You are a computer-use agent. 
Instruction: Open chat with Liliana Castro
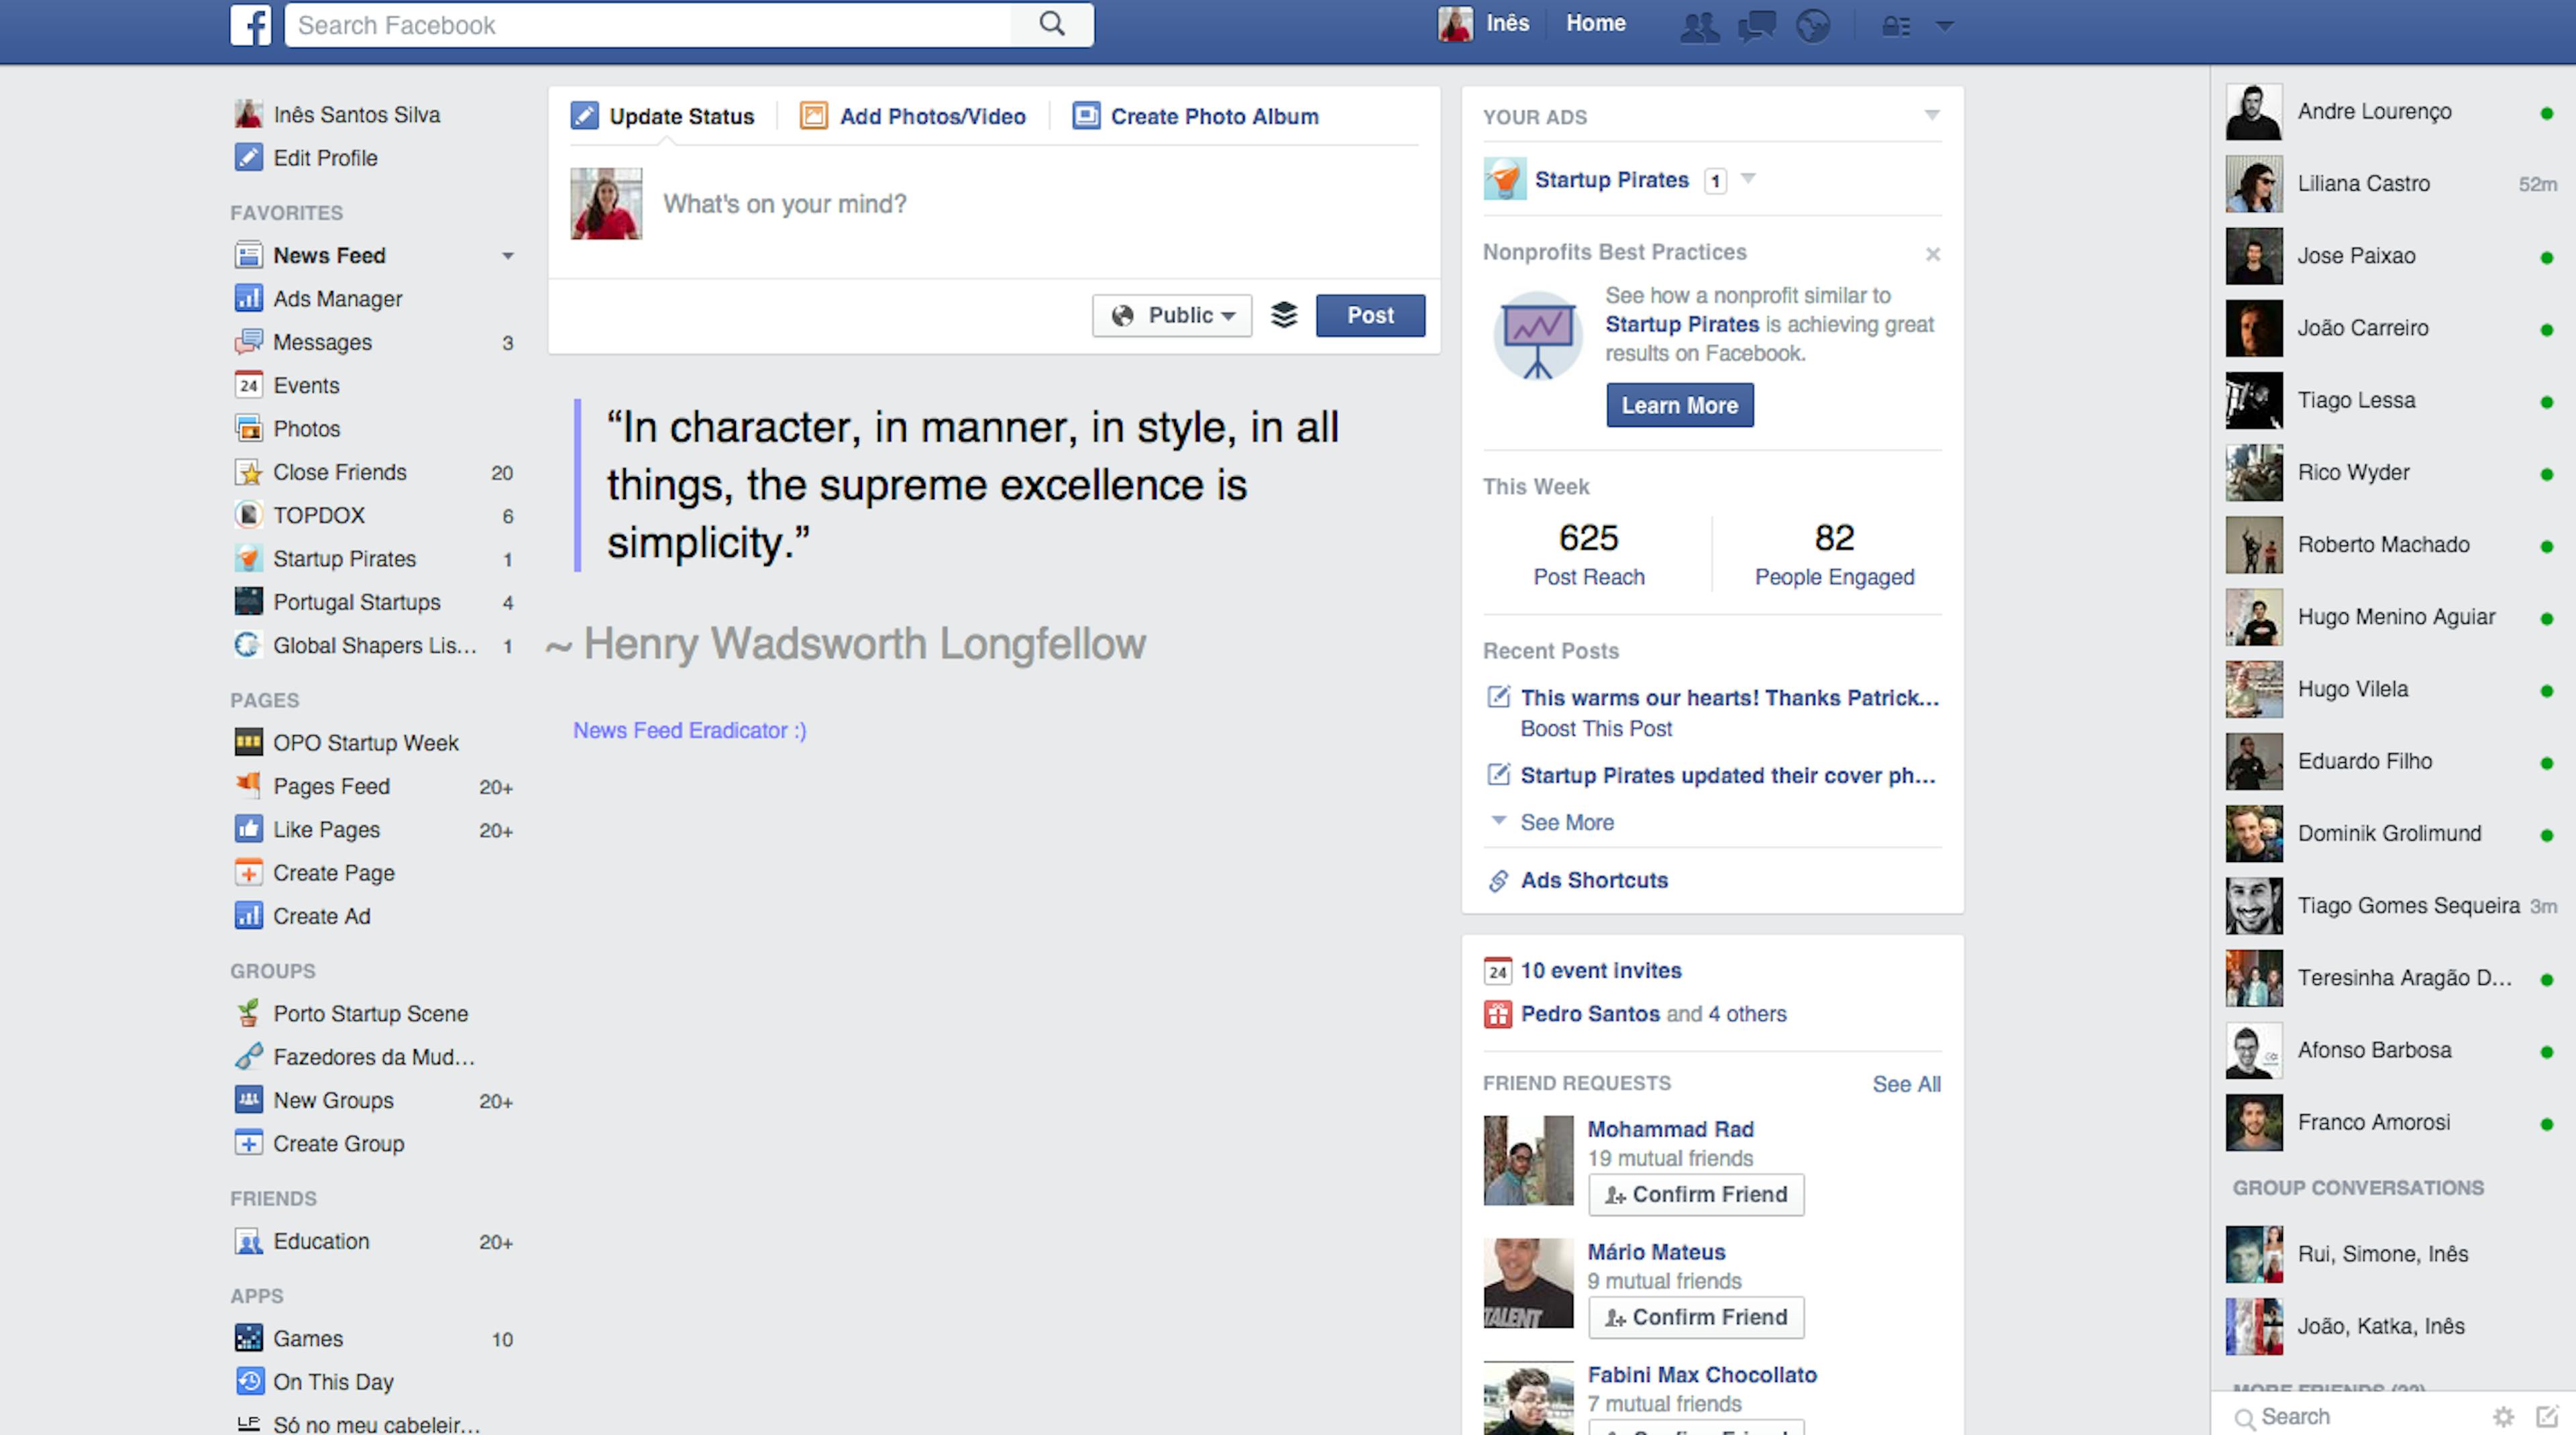pos(2391,183)
